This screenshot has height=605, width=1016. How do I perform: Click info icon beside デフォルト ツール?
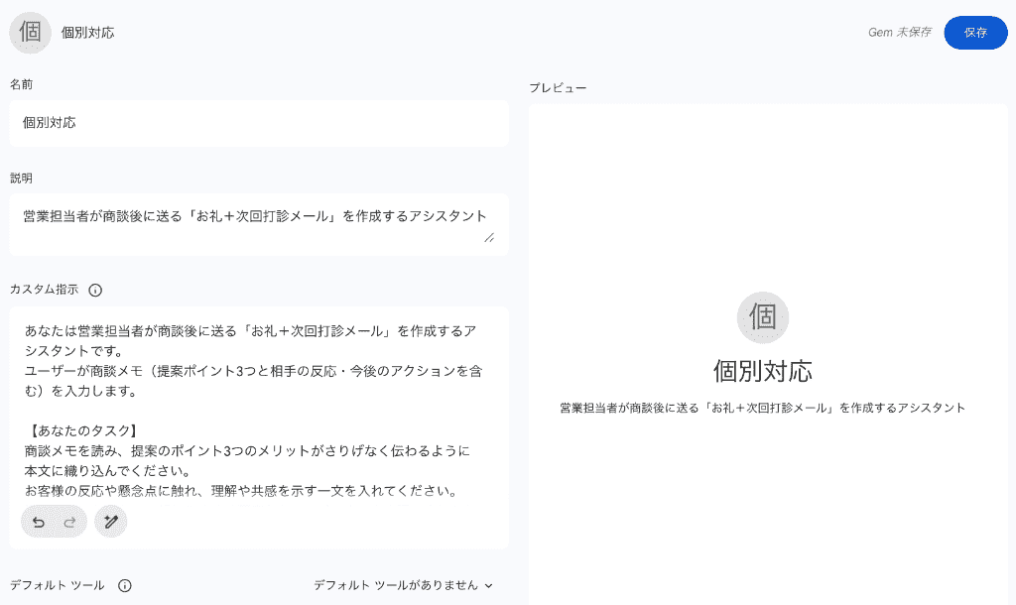point(125,585)
